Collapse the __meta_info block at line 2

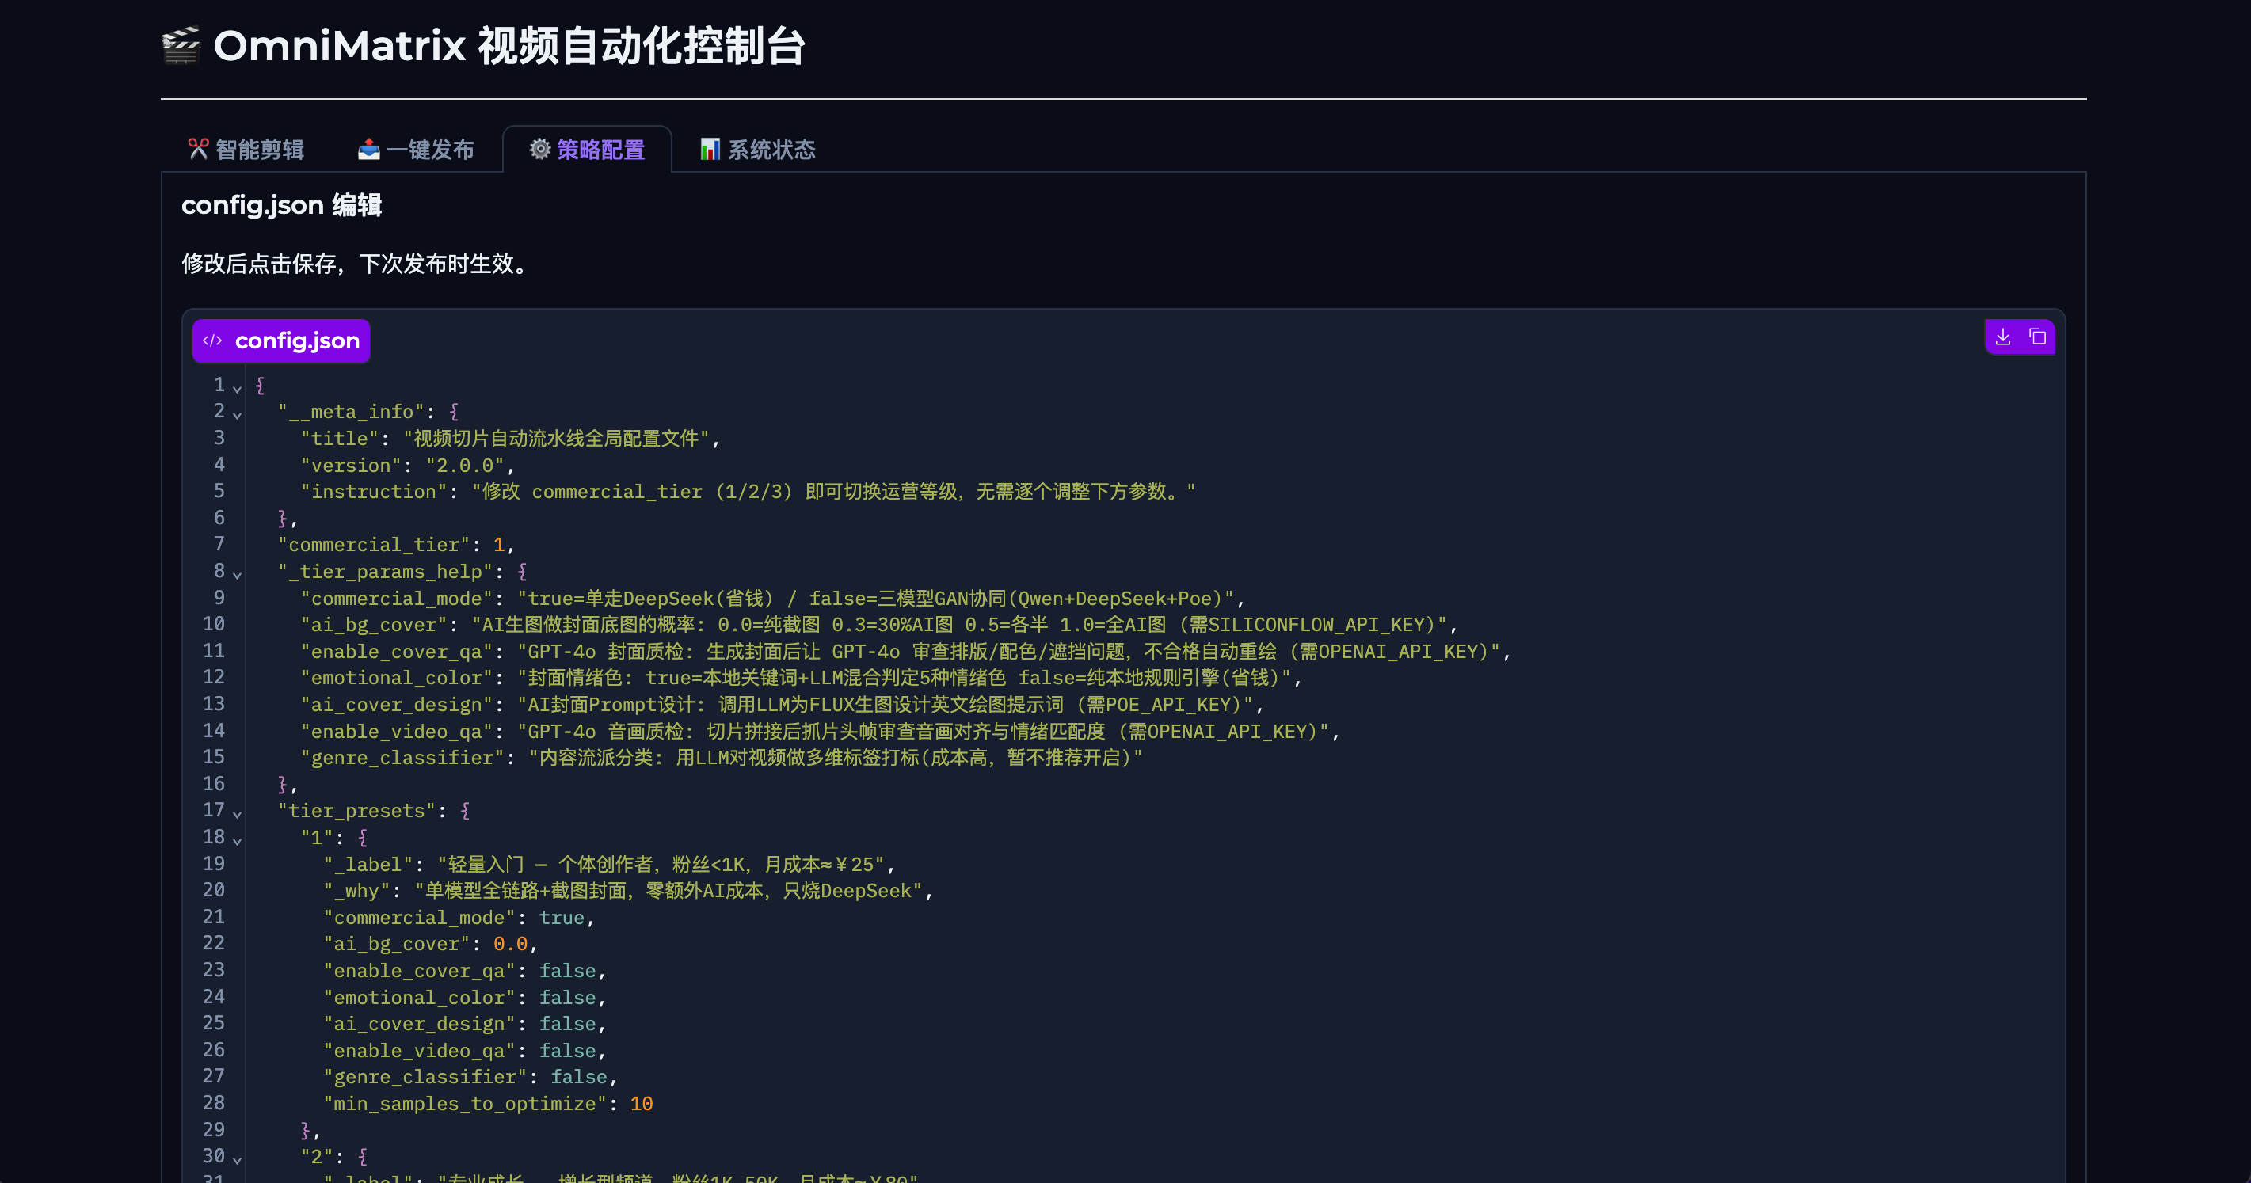[237, 414]
